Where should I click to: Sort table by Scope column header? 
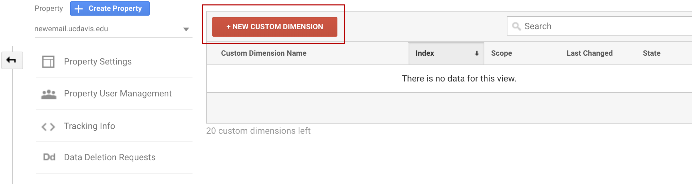click(501, 53)
